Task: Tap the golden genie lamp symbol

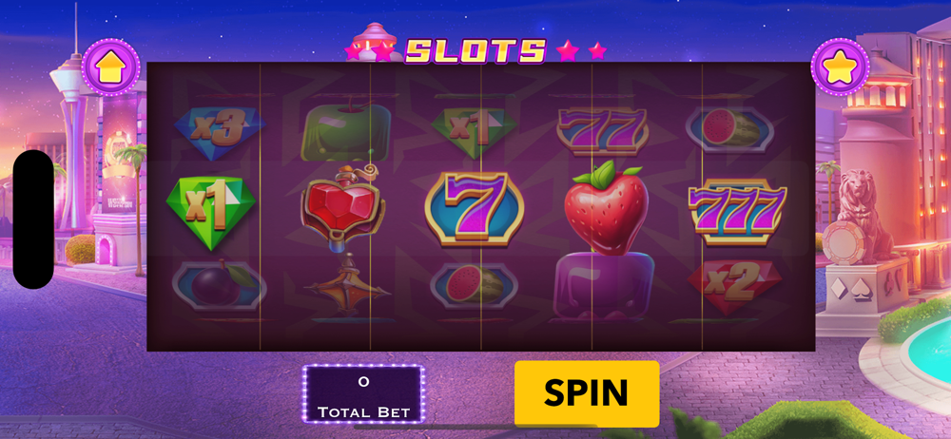Action: (346, 286)
